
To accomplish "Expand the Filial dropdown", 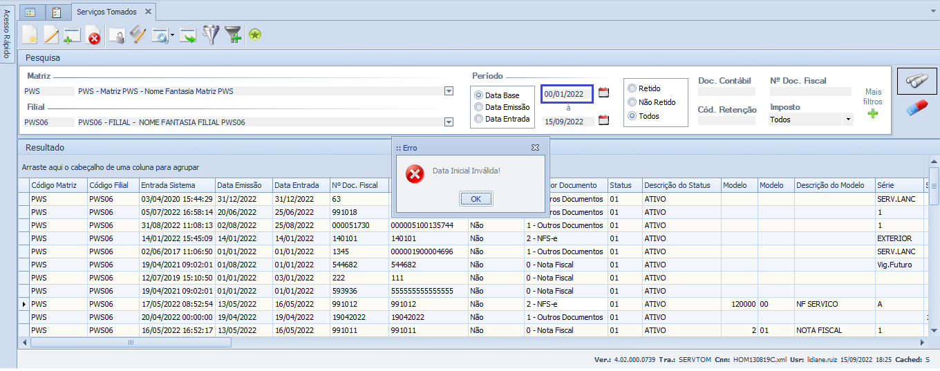I will tap(449, 122).
